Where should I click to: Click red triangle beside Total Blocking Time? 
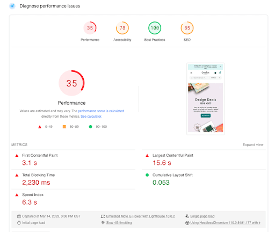point(17,175)
